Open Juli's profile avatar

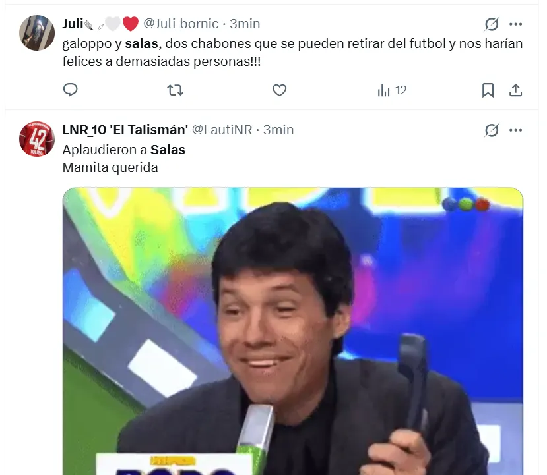(x=37, y=33)
